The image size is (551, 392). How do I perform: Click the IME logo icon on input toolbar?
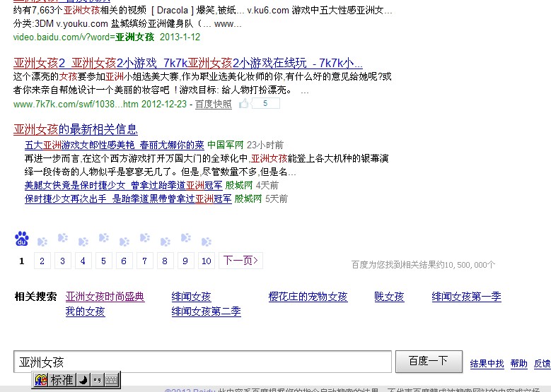pos(41,380)
